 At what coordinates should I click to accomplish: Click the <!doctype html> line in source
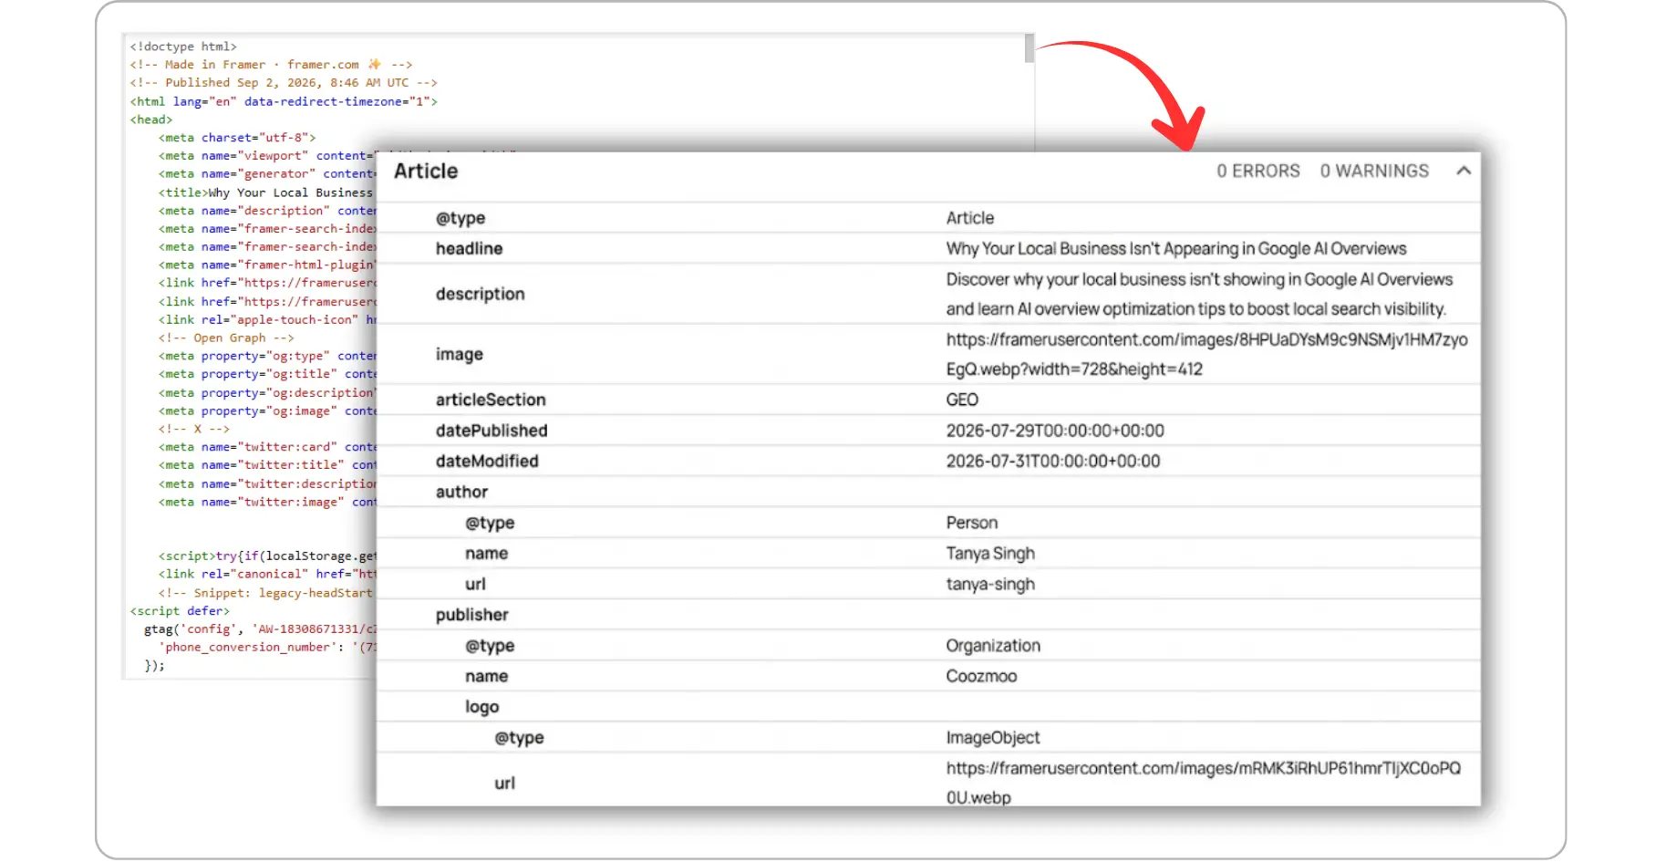(183, 47)
